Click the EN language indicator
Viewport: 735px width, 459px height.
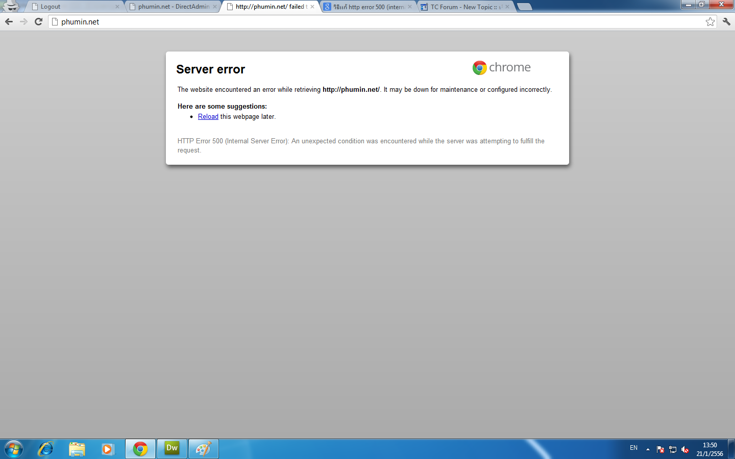(x=633, y=448)
